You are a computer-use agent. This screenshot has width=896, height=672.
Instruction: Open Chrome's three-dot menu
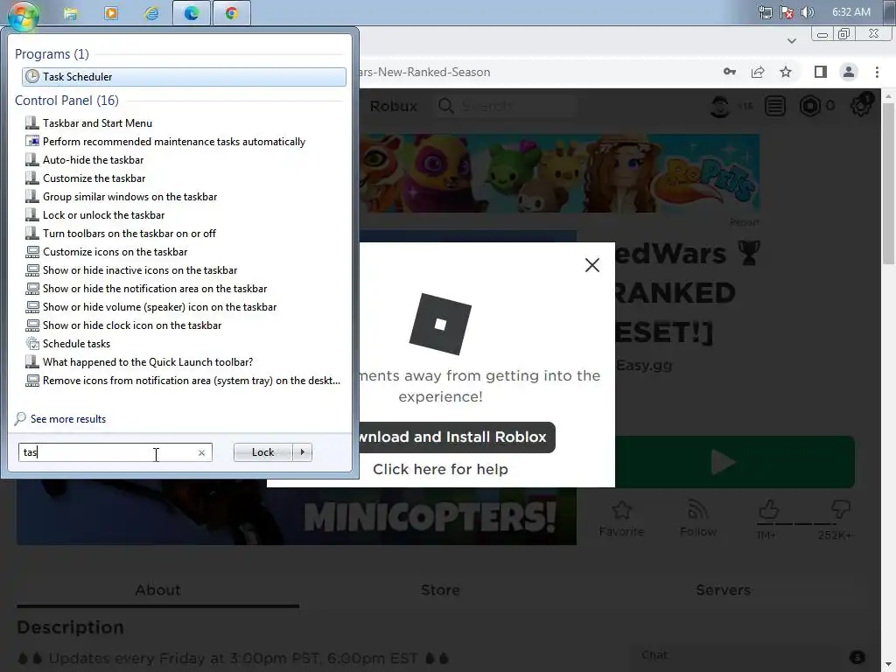(877, 72)
